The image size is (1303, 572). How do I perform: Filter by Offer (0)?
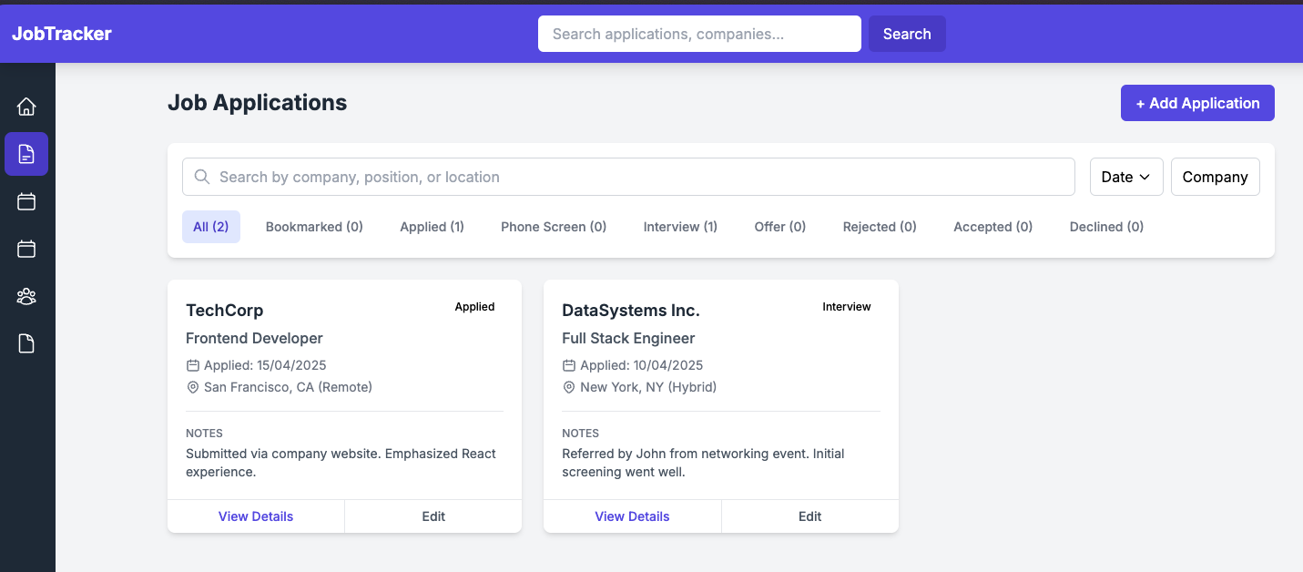(780, 227)
